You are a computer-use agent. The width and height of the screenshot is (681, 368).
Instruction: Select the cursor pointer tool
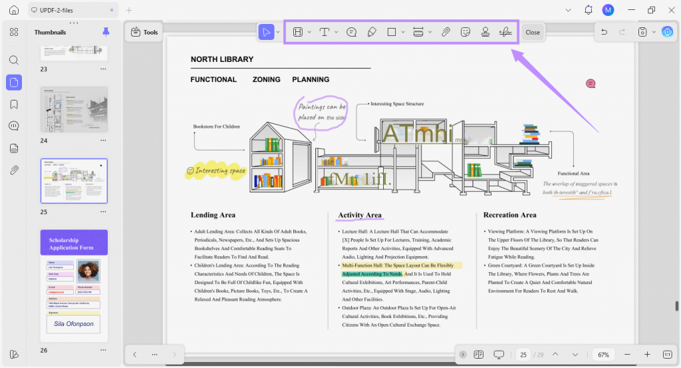(x=266, y=32)
